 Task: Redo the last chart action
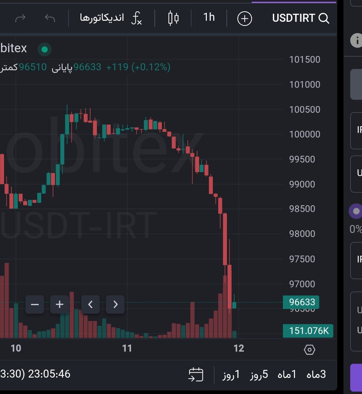[20, 18]
